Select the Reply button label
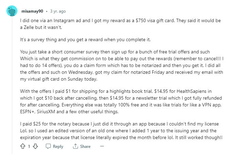The height and width of the screenshot is (154, 252). pos(58,147)
